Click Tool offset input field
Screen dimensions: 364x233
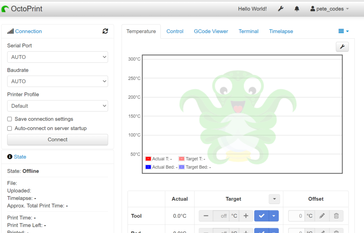pos(296,216)
